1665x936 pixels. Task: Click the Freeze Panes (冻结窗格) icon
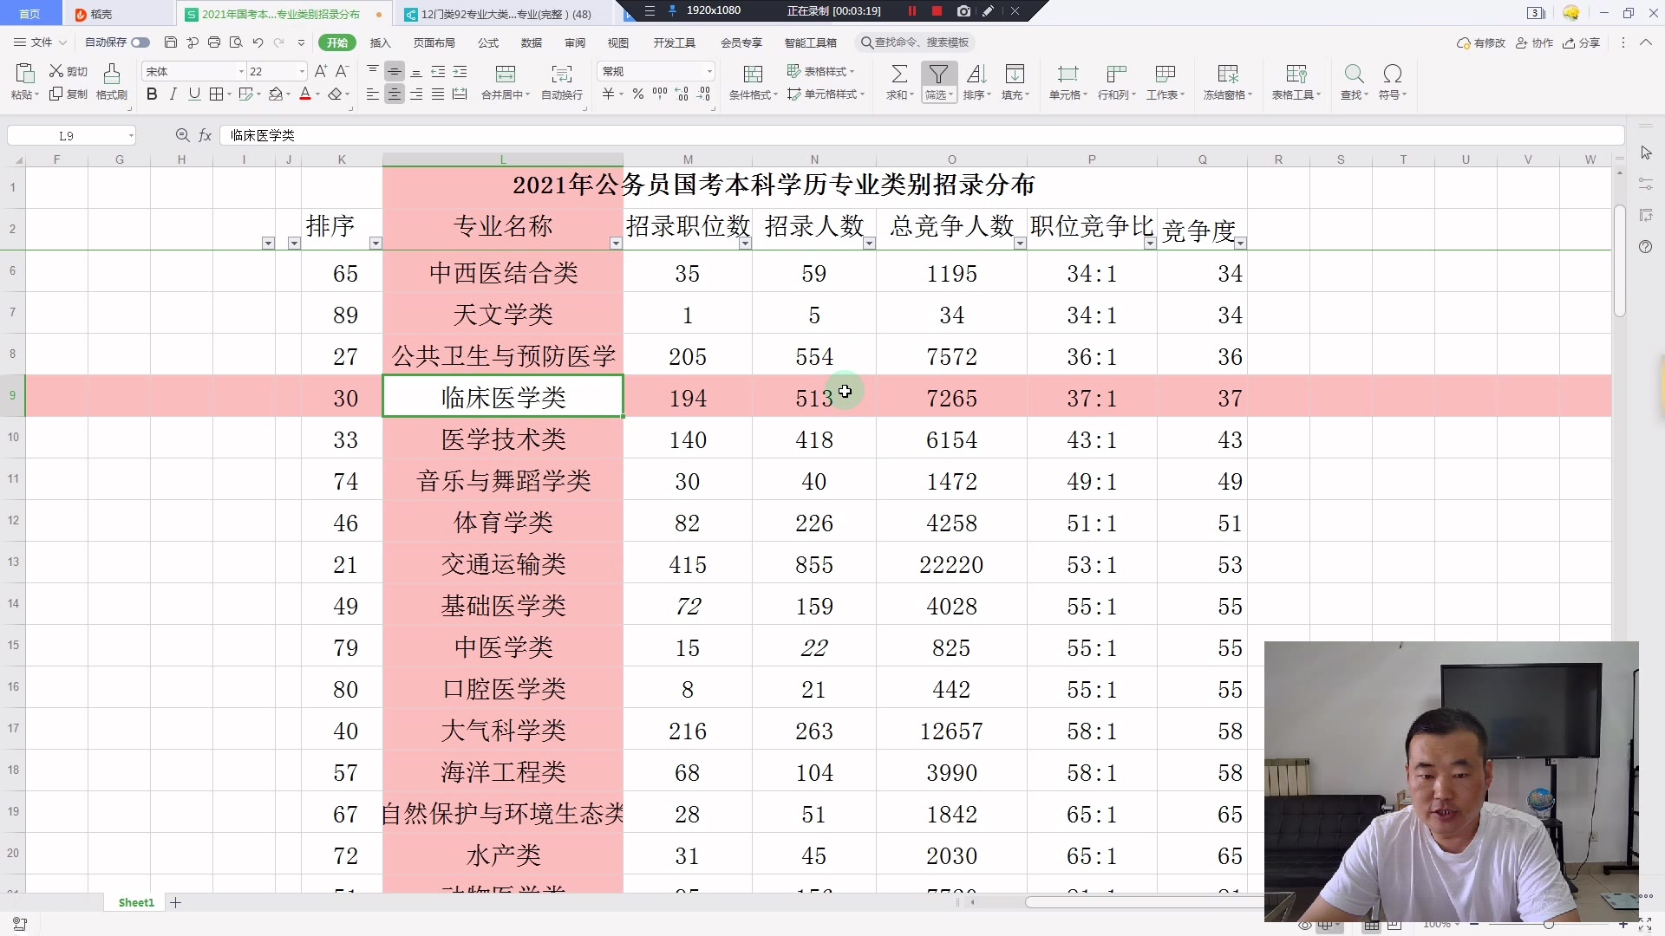(x=1228, y=74)
